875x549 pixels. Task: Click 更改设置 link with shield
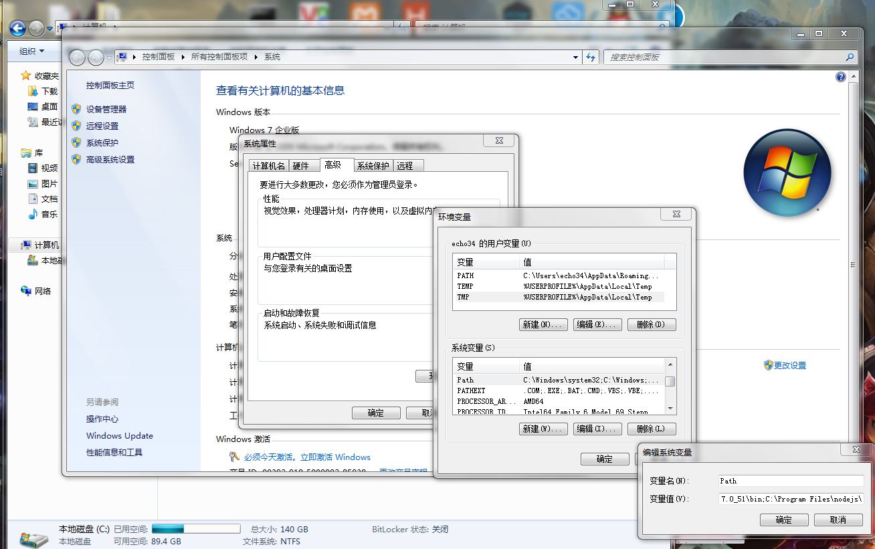tap(789, 366)
